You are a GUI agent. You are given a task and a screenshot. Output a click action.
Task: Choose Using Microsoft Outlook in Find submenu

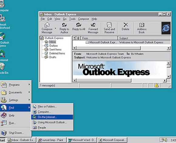coord(52,122)
